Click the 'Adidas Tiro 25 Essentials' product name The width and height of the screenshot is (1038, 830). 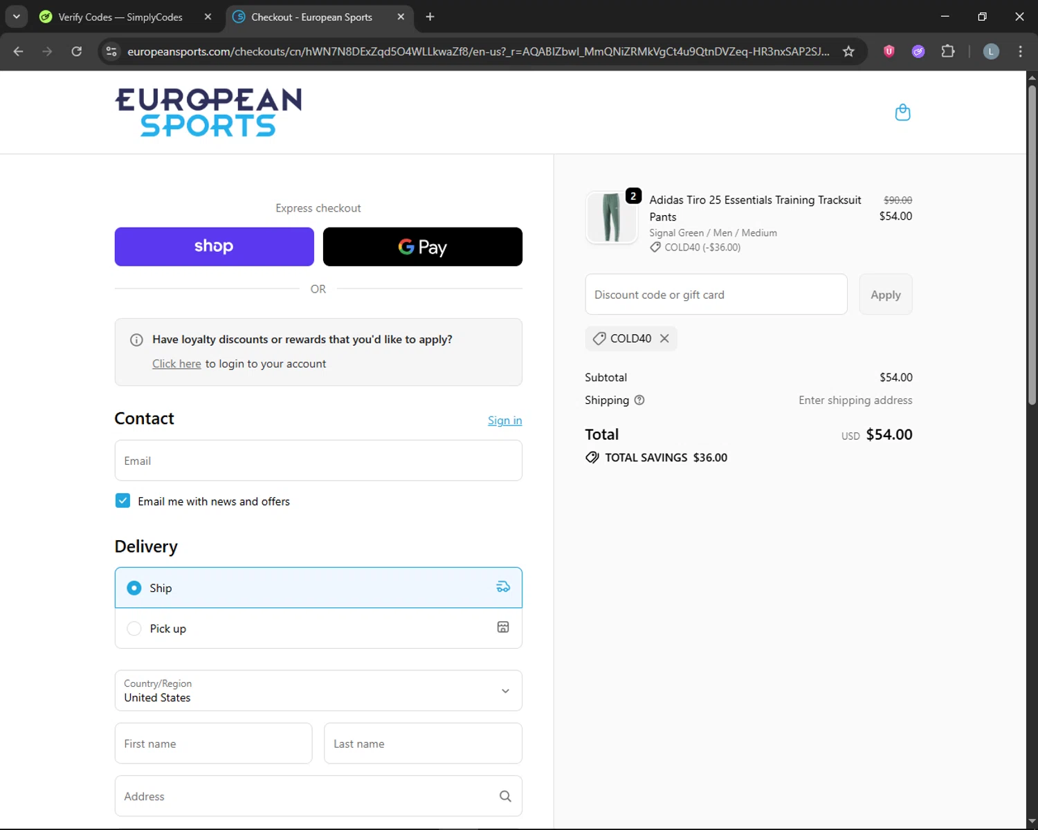(755, 208)
